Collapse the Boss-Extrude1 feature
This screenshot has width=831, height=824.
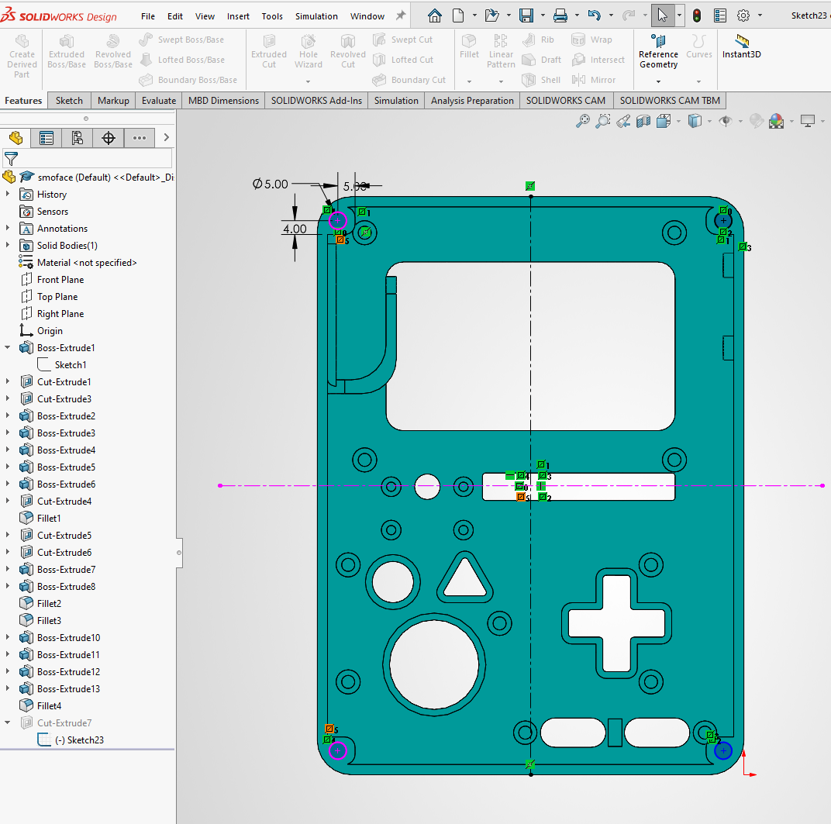coord(8,347)
